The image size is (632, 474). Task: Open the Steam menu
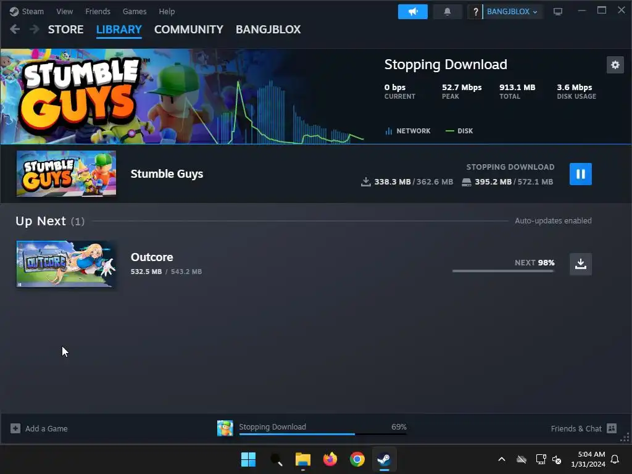[x=33, y=11]
